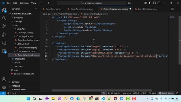Open the Extensions view

[x=4, y=51]
